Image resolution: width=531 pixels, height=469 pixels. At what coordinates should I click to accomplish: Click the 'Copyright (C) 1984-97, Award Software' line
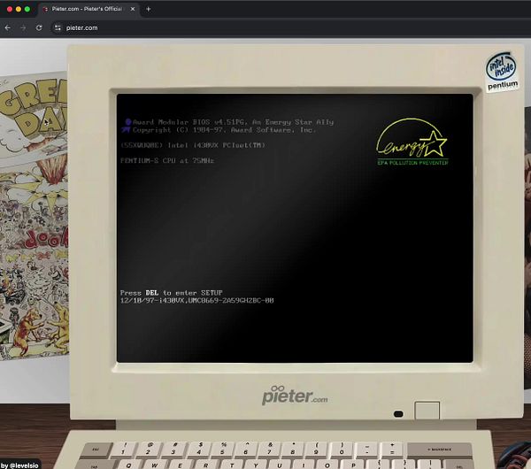pos(224,130)
